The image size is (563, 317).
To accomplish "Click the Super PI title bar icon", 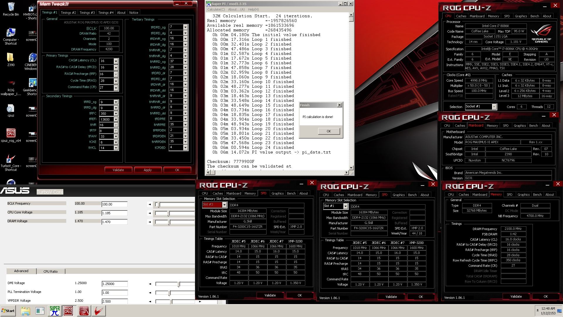I will (x=208, y=4).
